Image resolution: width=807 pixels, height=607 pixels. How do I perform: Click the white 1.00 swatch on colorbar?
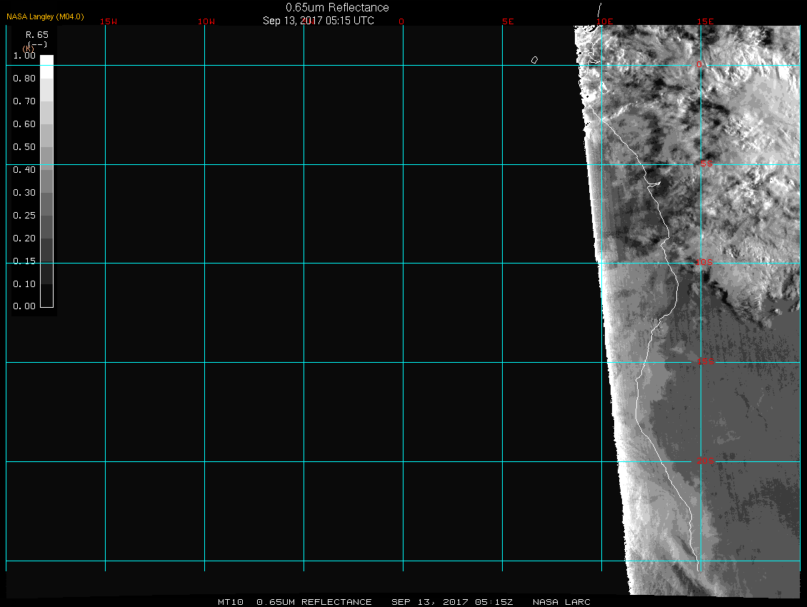[46, 61]
